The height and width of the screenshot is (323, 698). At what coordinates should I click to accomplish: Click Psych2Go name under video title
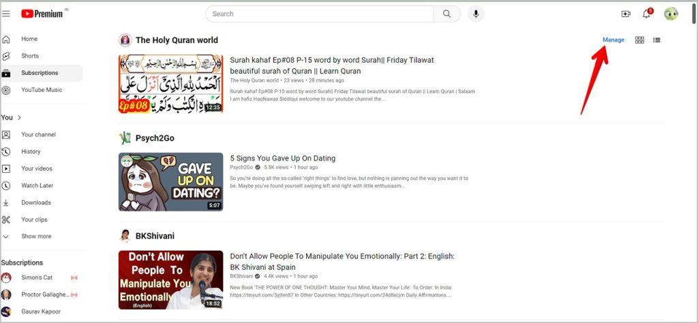[x=241, y=167]
